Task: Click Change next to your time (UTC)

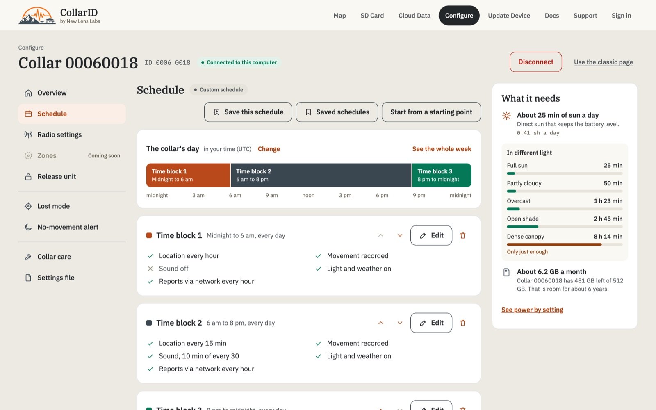Action: pyautogui.click(x=269, y=149)
